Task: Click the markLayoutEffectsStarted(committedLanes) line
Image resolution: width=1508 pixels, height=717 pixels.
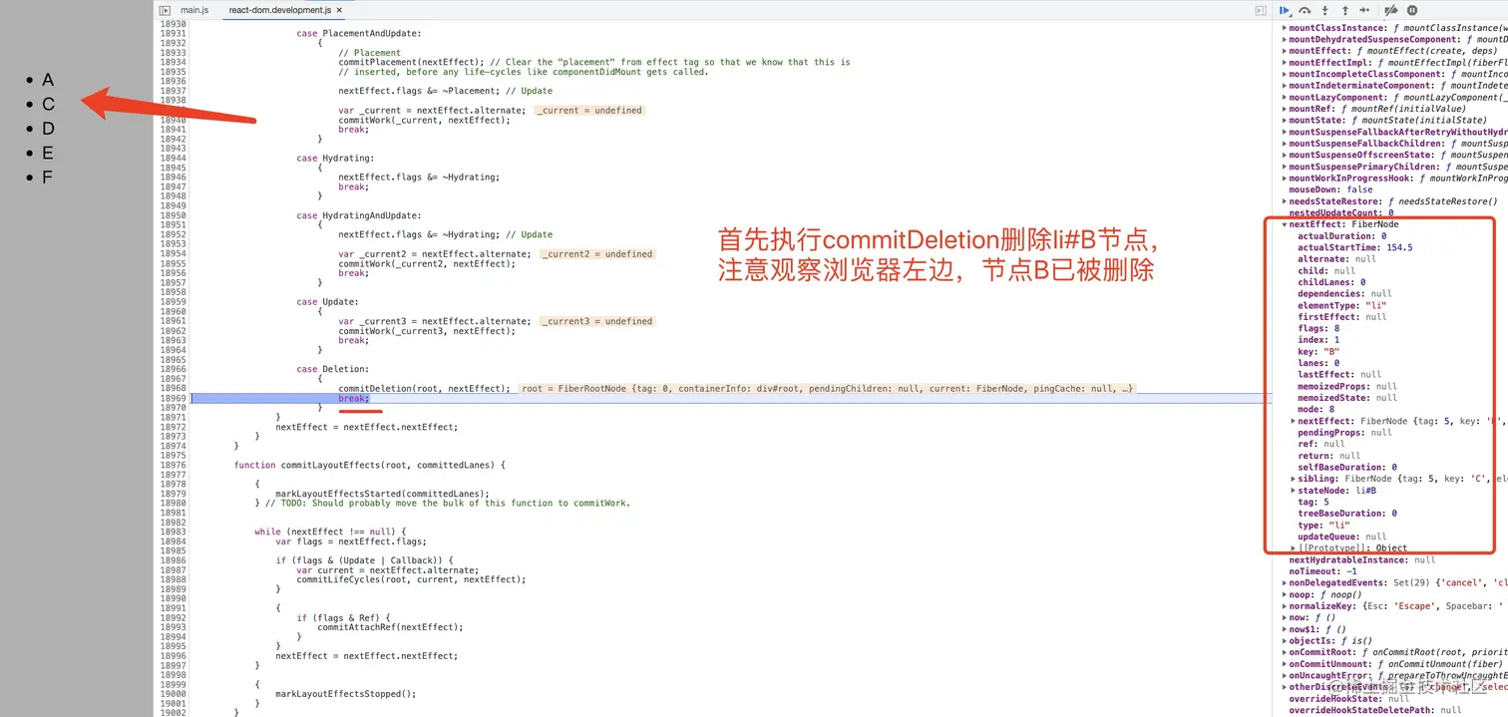Action: point(383,494)
